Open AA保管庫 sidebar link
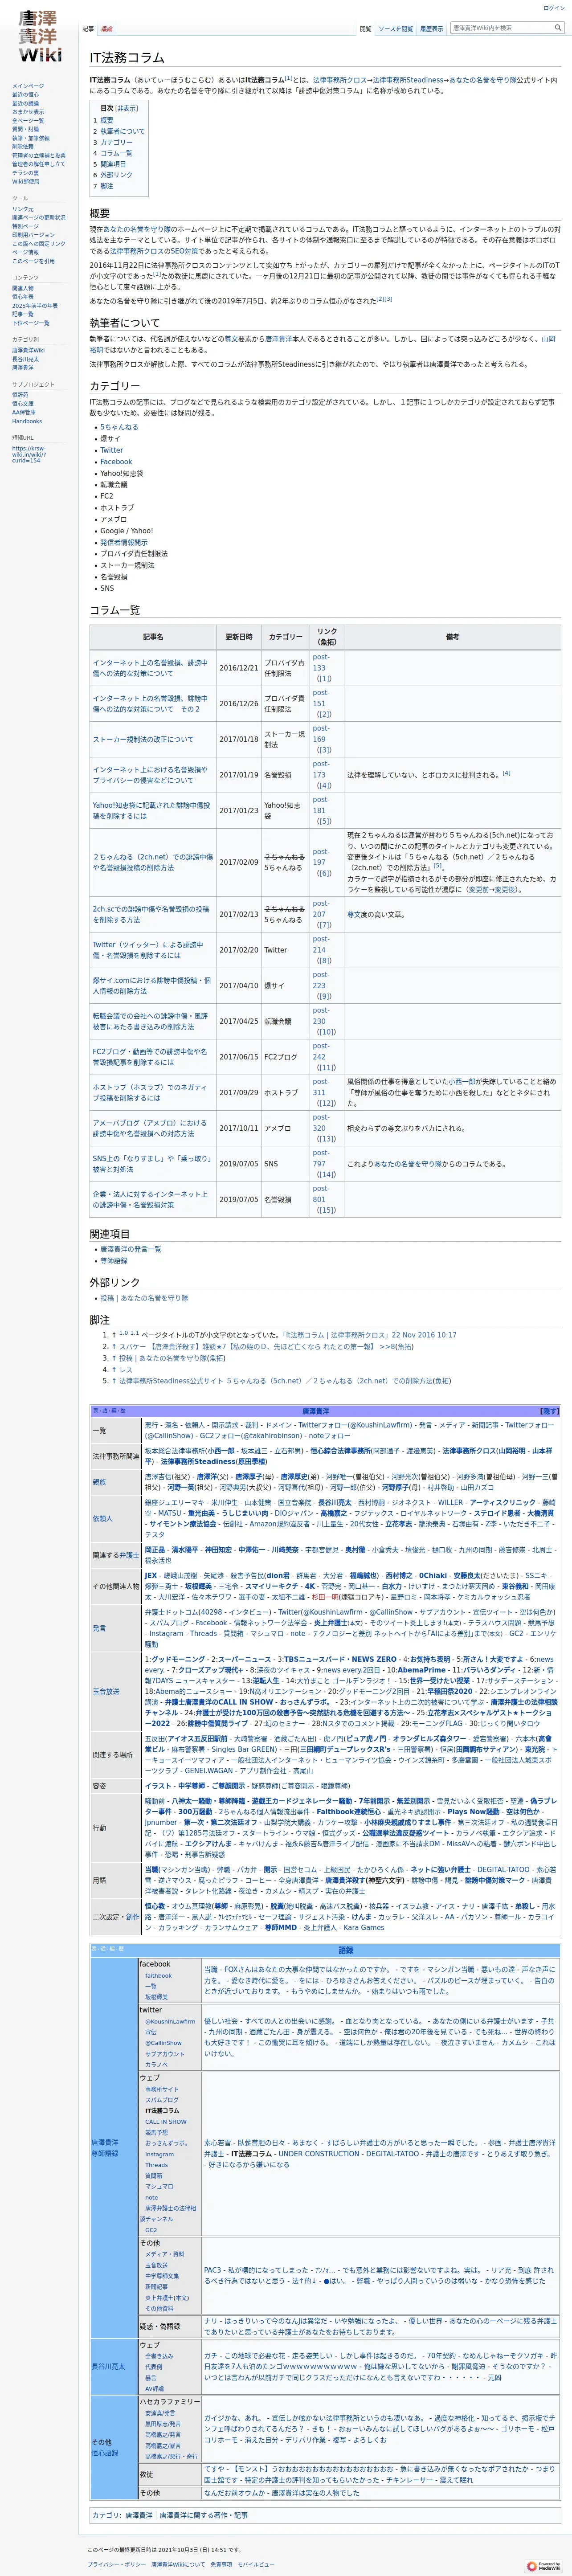 click(x=23, y=412)
